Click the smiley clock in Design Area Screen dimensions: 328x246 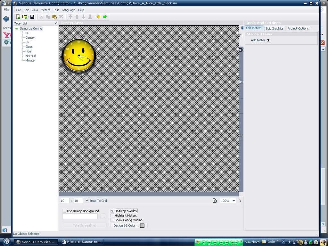coord(79,56)
